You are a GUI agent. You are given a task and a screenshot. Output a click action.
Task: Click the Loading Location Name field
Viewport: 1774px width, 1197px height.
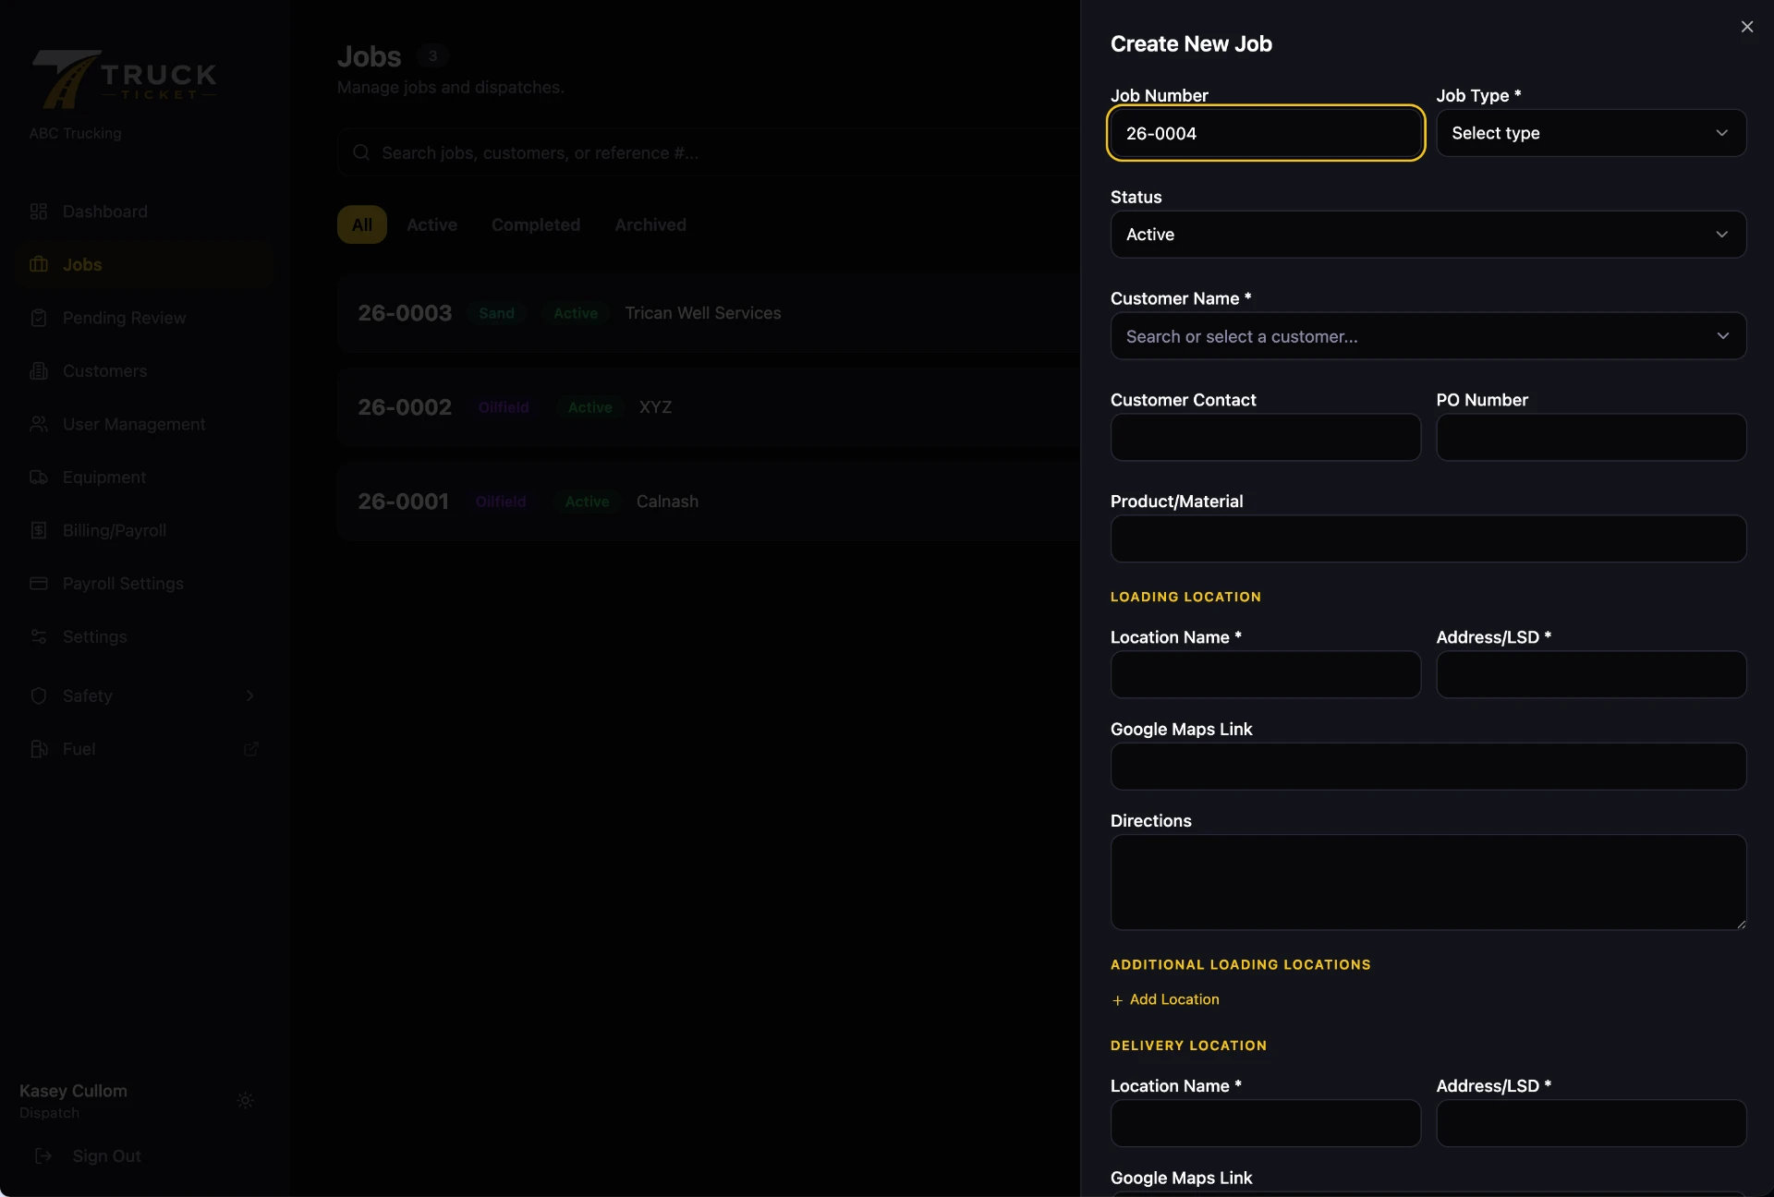[x=1266, y=675]
